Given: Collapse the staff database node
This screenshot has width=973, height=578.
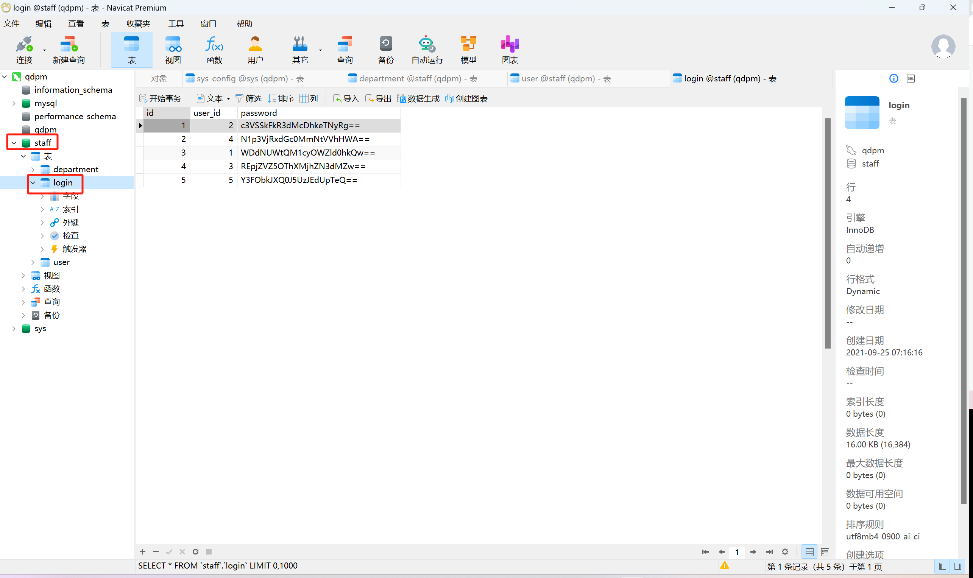Looking at the screenshot, I should pos(14,143).
